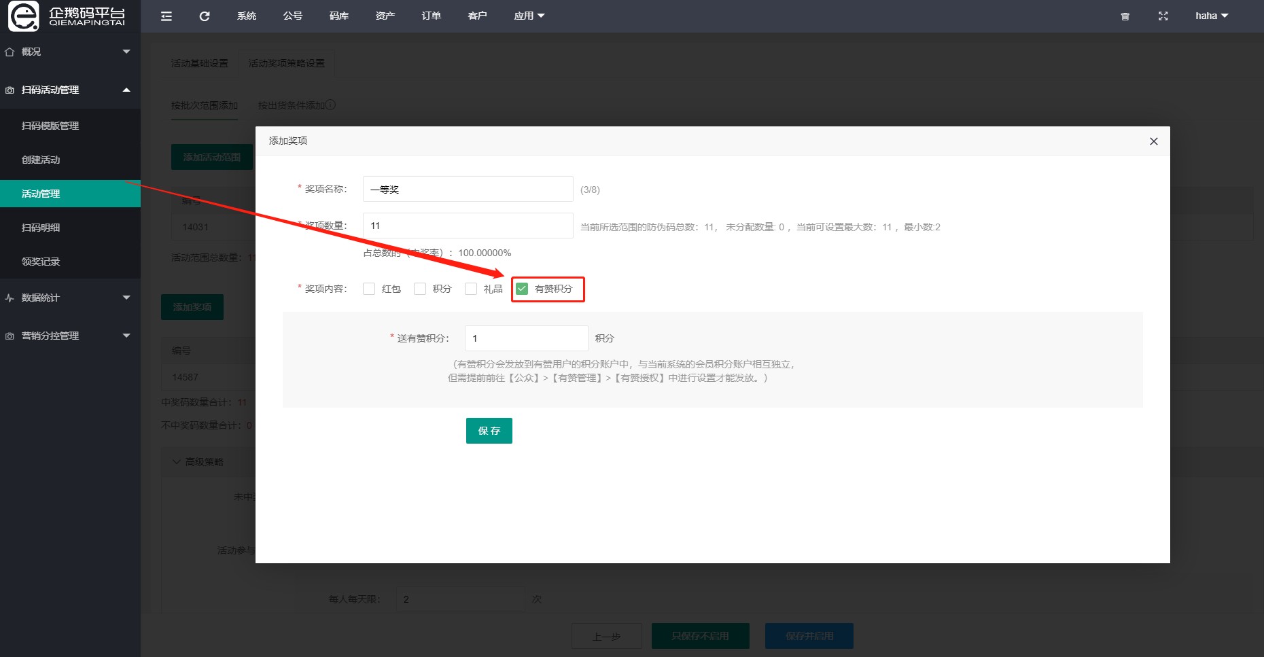Image resolution: width=1264 pixels, height=657 pixels.
Task: Click the 保存 button in the dialog
Action: click(489, 431)
